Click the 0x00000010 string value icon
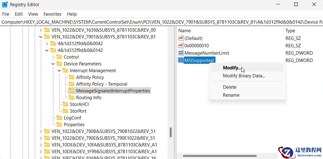 (181, 45)
